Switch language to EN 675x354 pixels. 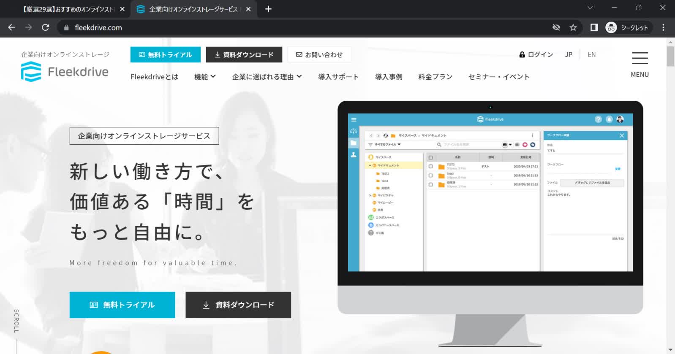[592, 54]
